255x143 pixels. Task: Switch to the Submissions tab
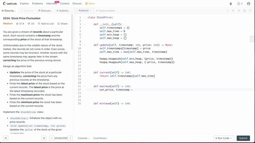point(63,11)
